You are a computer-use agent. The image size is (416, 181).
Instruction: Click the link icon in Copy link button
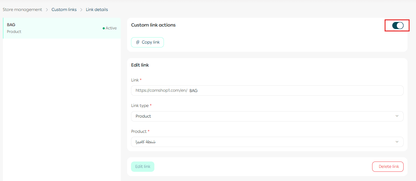(138, 42)
